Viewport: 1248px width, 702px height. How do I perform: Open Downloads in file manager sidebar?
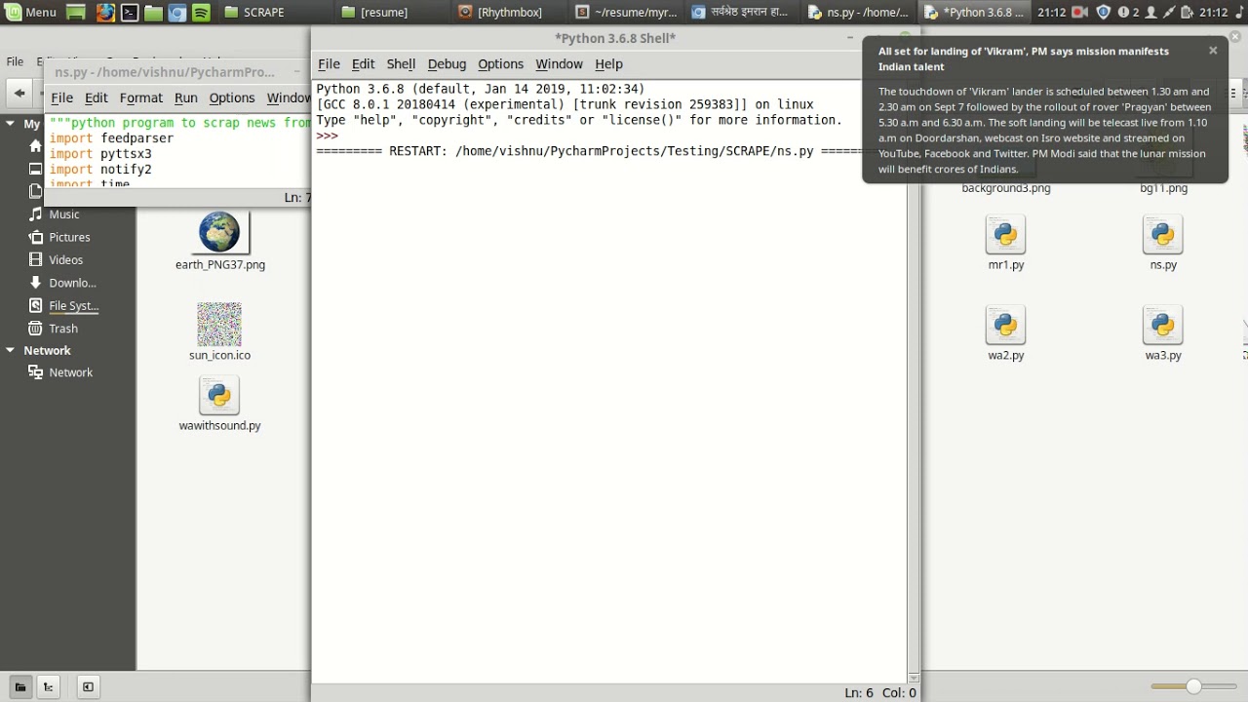pos(72,283)
